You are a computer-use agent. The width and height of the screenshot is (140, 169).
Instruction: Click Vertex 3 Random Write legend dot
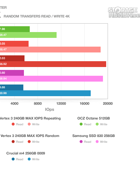point(29,142)
